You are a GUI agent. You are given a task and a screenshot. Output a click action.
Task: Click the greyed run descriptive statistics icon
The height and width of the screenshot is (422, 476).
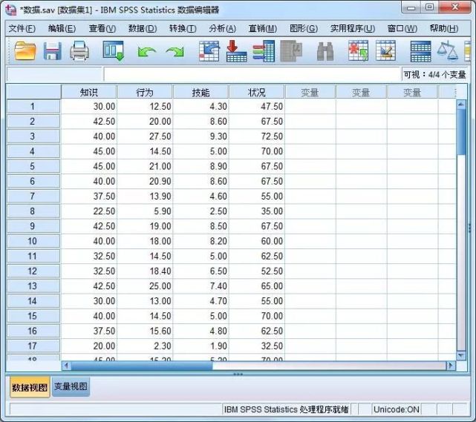point(291,50)
